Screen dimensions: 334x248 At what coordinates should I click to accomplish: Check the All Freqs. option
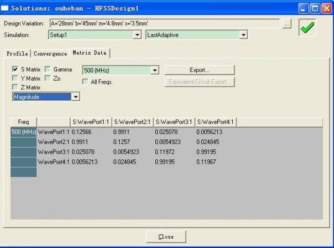pyautogui.click(x=85, y=82)
